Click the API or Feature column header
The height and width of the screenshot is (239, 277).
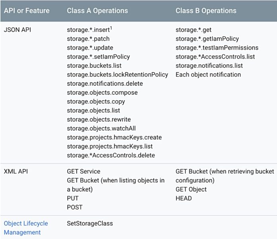(x=26, y=11)
